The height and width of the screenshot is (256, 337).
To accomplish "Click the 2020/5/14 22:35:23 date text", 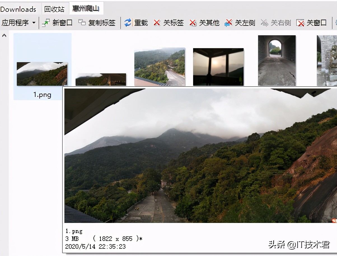I will (95, 246).
